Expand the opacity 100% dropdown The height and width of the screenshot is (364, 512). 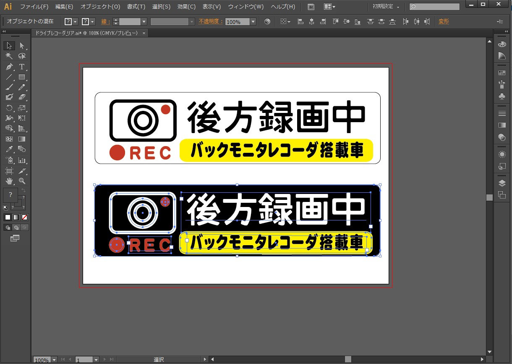pos(253,21)
